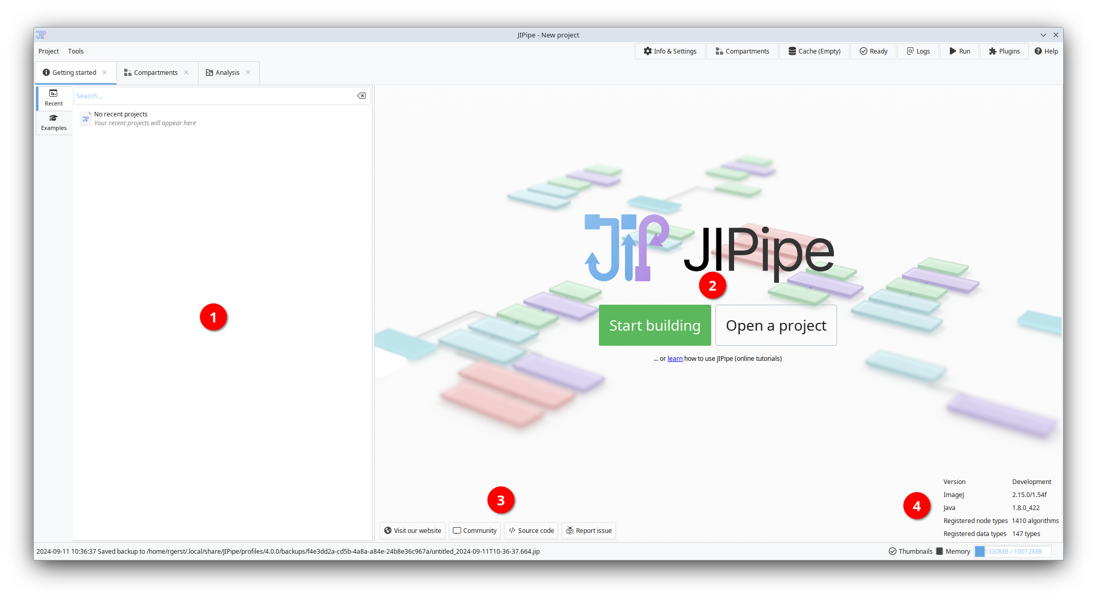This screenshot has height=600, width=1097.
Task: Open the Plugins manager
Action: [1004, 51]
